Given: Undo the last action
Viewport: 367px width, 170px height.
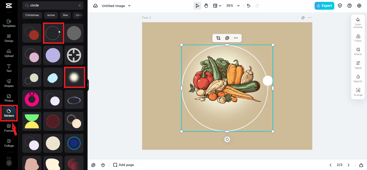Looking at the screenshot, I should click(x=249, y=6).
